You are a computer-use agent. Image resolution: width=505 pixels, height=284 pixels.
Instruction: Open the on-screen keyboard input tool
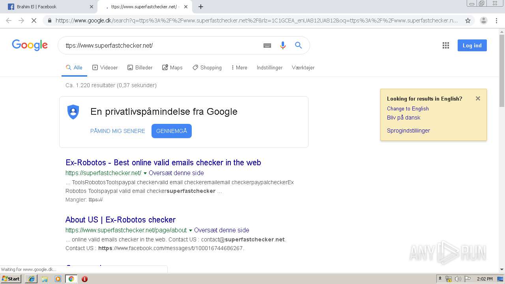point(267,45)
